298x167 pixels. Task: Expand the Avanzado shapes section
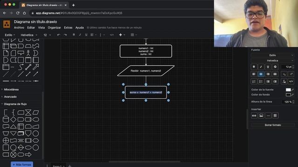click(10, 97)
